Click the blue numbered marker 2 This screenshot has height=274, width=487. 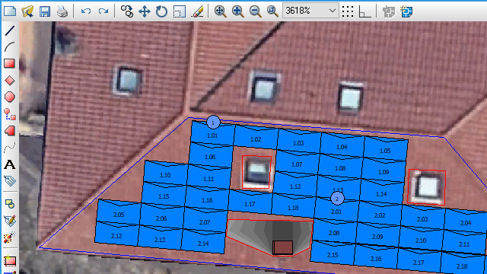tap(337, 199)
